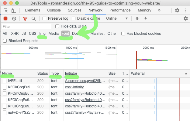
Task: Open the Sources tab
Action: click(74, 10)
